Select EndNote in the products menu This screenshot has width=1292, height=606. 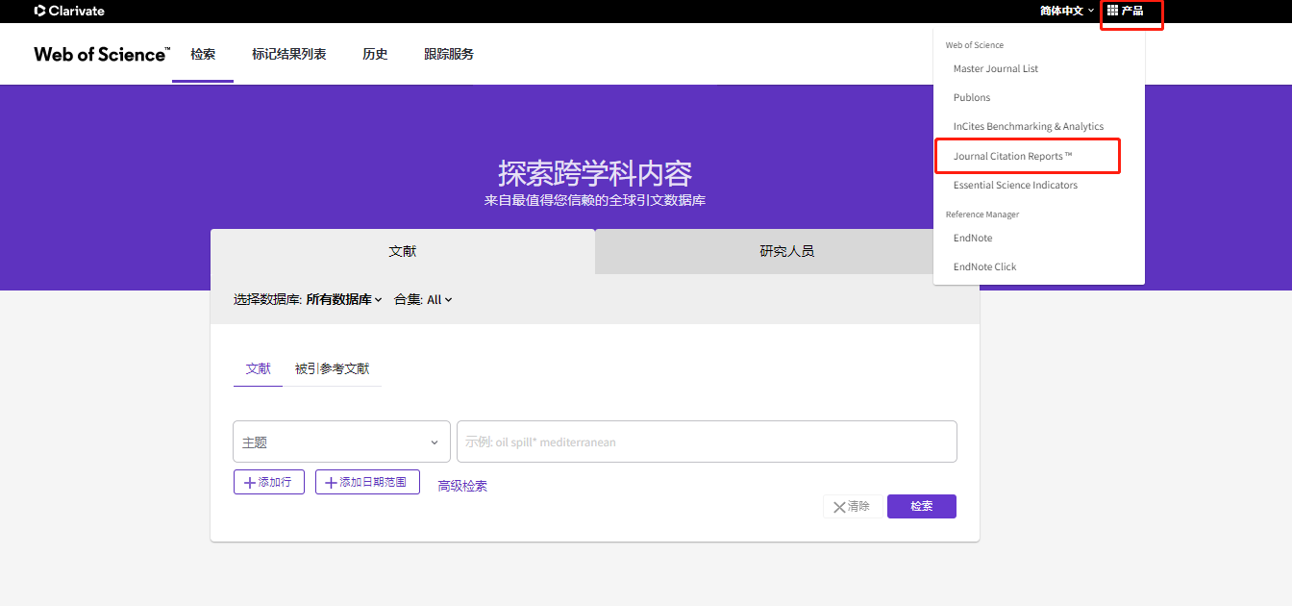click(x=973, y=238)
